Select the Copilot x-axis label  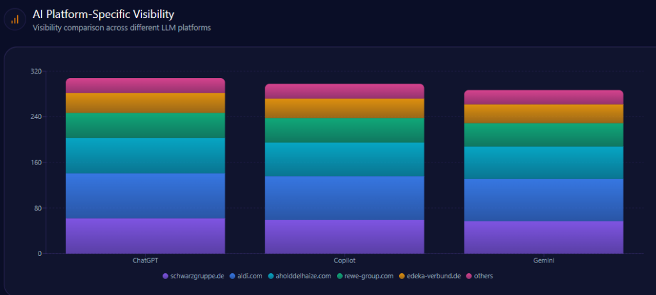[345, 261]
